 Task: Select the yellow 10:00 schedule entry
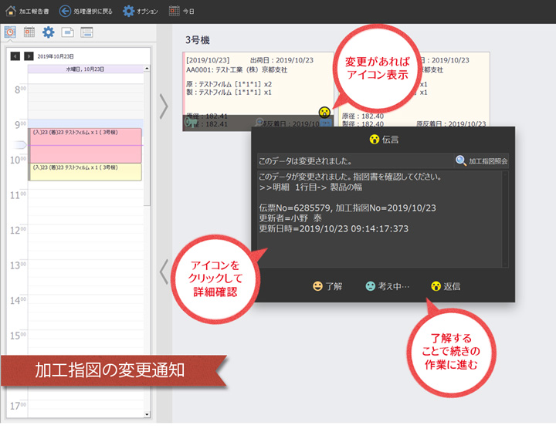coord(85,171)
